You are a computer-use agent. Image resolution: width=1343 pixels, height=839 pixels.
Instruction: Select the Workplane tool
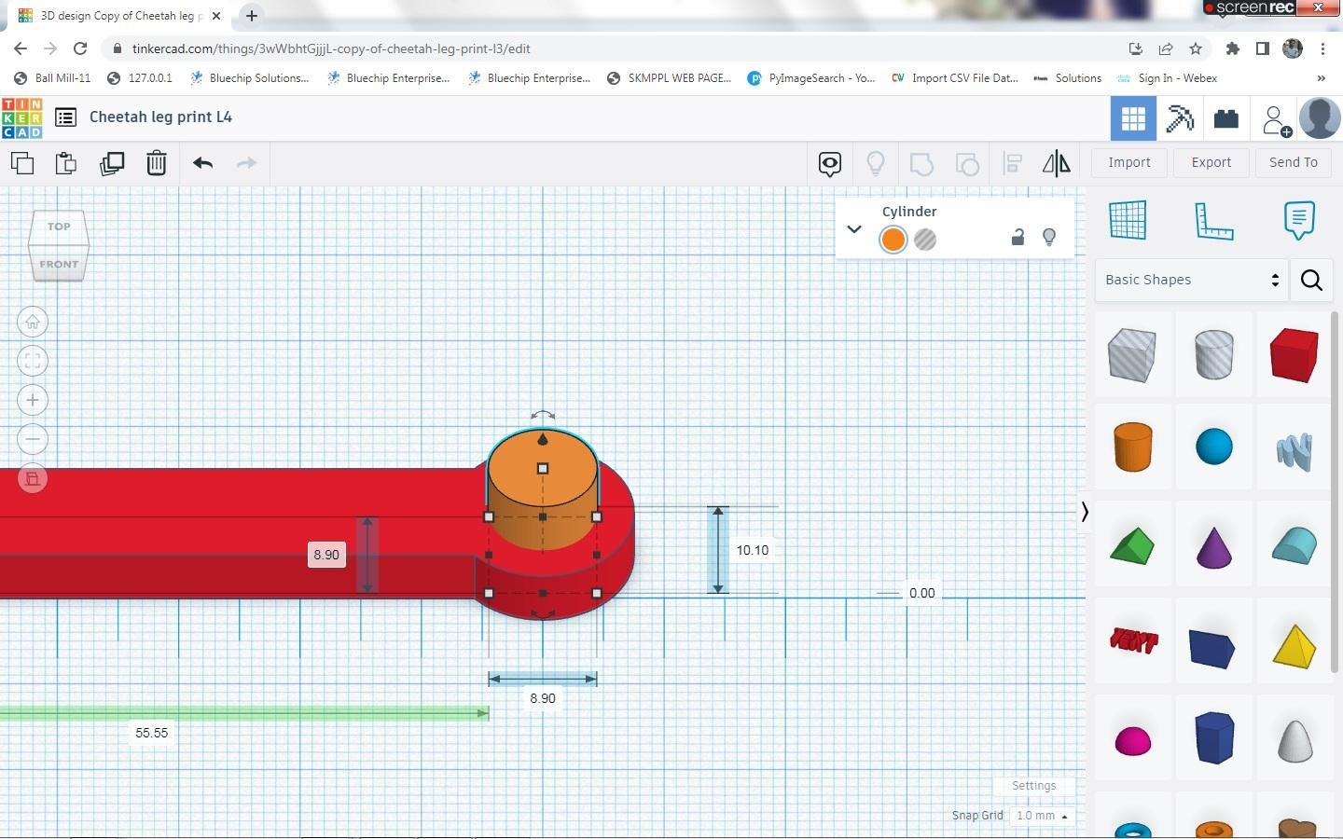click(x=1128, y=220)
